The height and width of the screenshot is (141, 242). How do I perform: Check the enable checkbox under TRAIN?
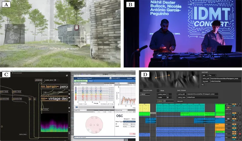coord(168,97)
